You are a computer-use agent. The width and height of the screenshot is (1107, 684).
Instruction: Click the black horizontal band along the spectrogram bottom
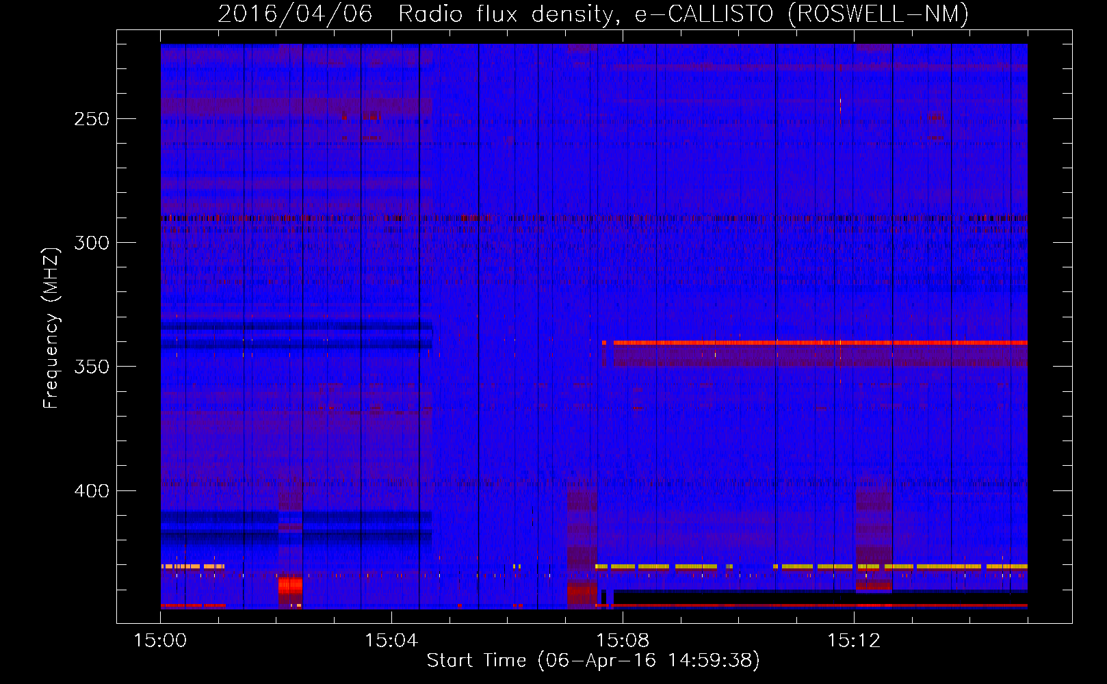(820, 597)
